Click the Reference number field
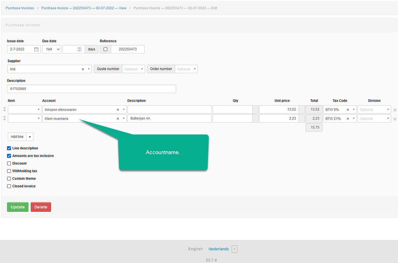This screenshot has width=398, height=263. click(127, 49)
